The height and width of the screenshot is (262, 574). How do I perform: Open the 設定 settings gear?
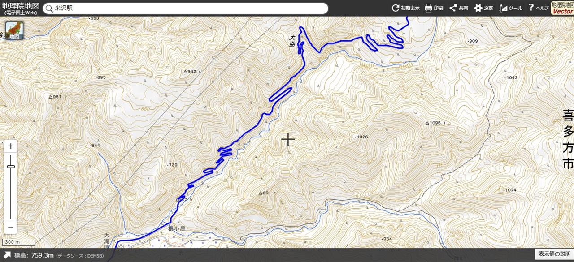(483, 8)
